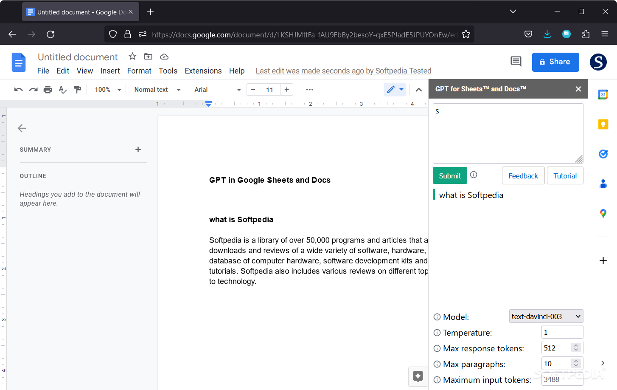Open Google Calendar side panel
This screenshot has width=617, height=390.
[603, 94]
